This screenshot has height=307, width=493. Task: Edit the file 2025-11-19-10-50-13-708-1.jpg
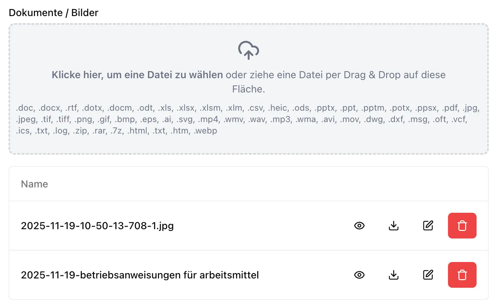tap(428, 226)
